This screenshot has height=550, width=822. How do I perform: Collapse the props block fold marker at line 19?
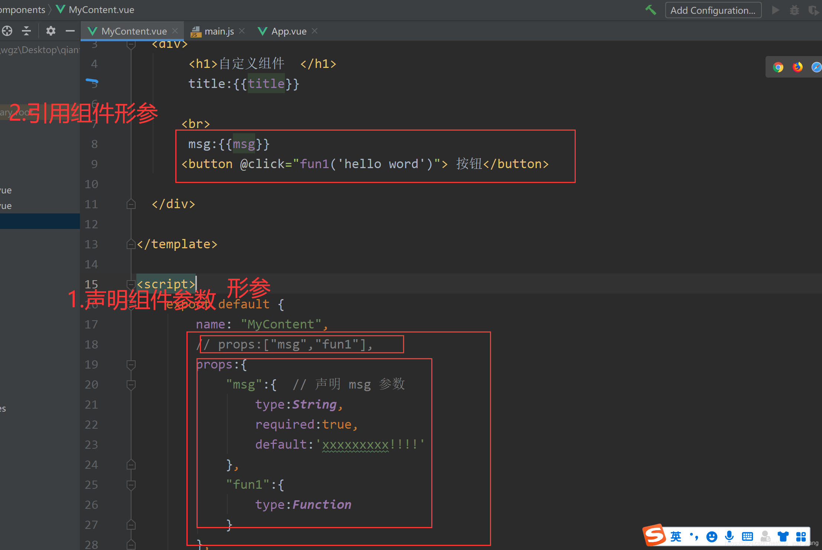131,364
